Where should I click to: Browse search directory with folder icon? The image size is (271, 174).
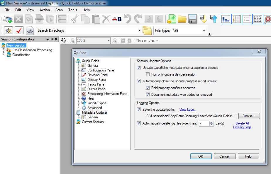pyautogui.click(x=147, y=30)
